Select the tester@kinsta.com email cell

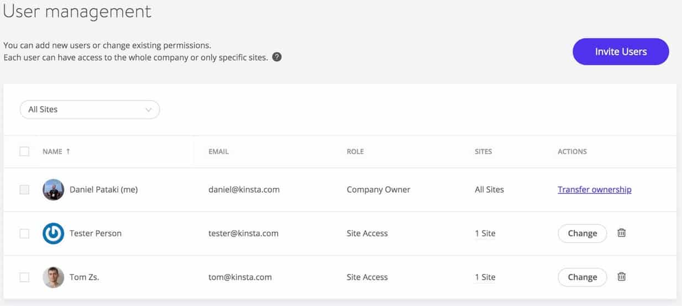[243, 233]
